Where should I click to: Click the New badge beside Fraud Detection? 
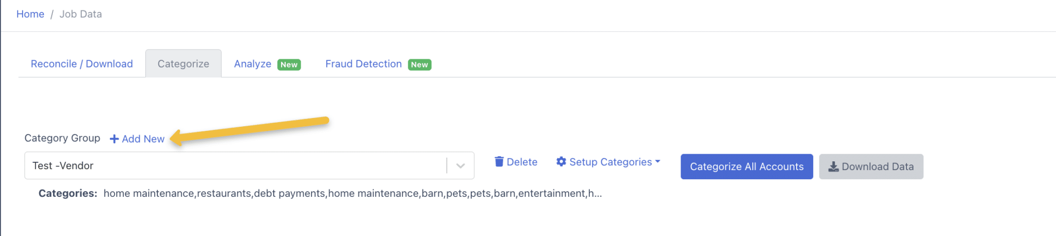[x=420, y=64]
